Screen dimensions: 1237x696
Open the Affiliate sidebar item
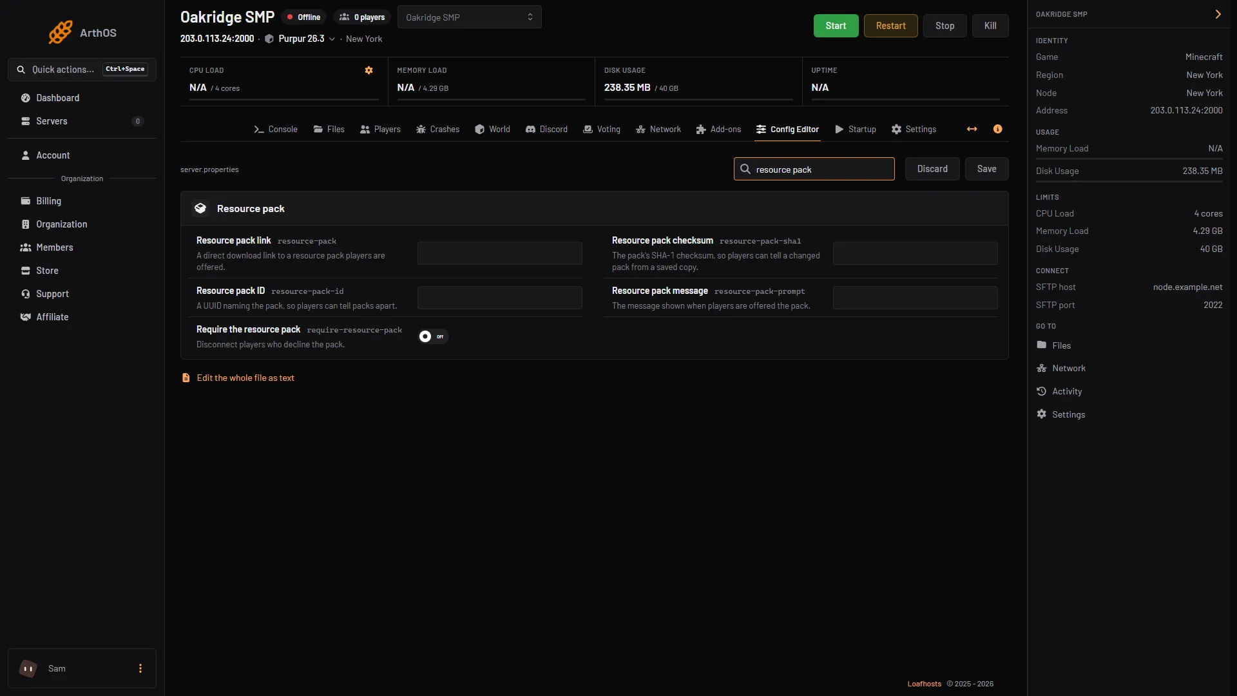click(82, 317)
